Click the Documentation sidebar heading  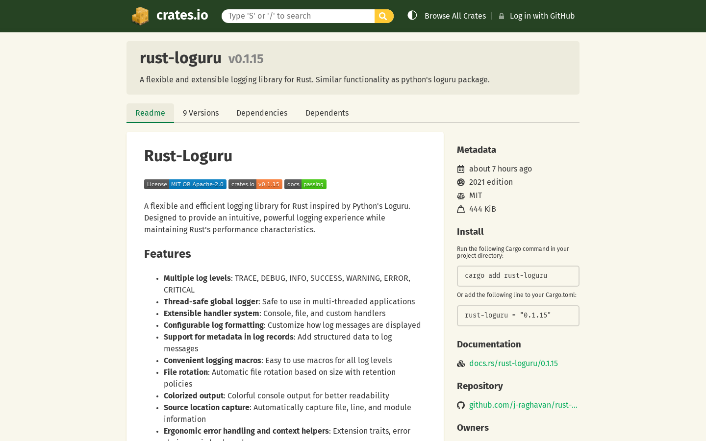[489, 344]
